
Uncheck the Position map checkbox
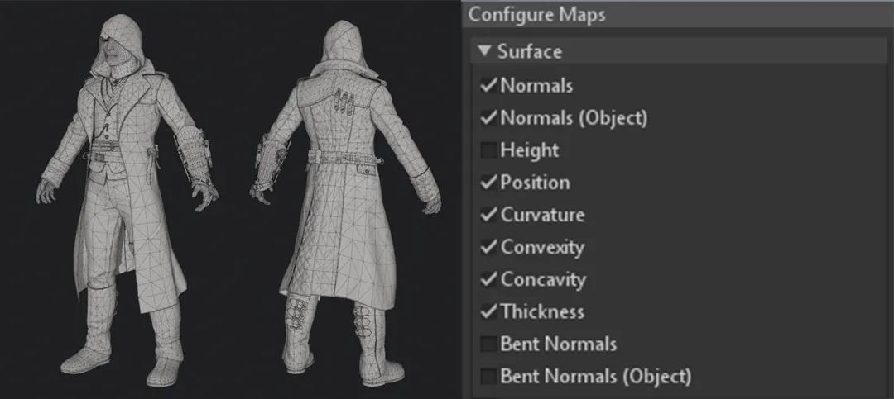tap(488, 183)
